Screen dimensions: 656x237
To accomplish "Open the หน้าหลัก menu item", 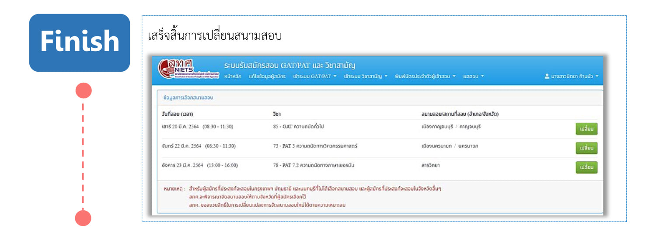I will [x=233, y=76].
